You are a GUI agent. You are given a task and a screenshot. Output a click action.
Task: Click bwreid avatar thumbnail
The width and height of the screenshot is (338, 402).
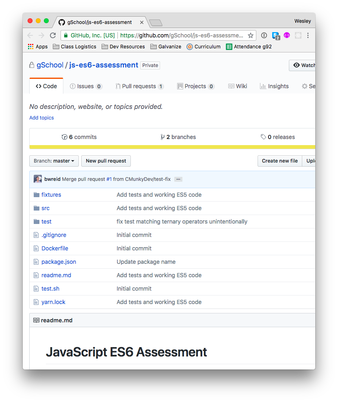[x=38, y=179]
